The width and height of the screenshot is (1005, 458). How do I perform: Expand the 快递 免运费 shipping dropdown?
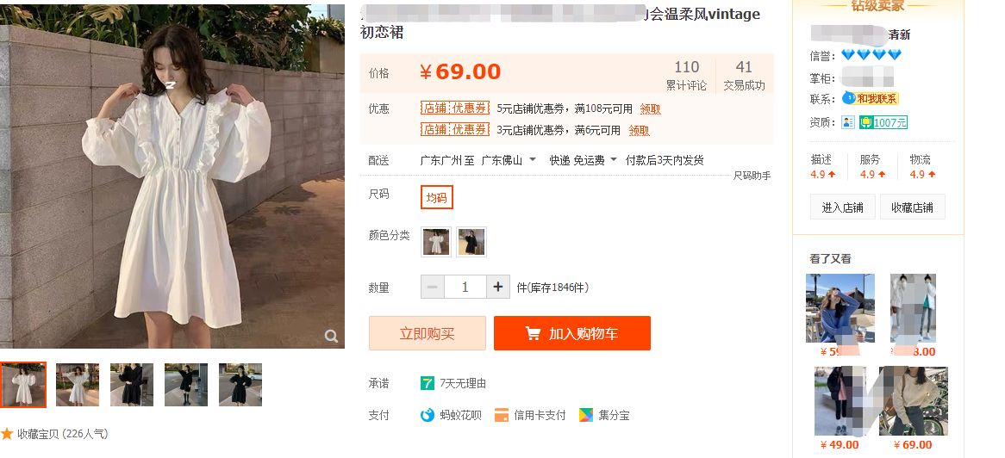click(x=614, y=160)
